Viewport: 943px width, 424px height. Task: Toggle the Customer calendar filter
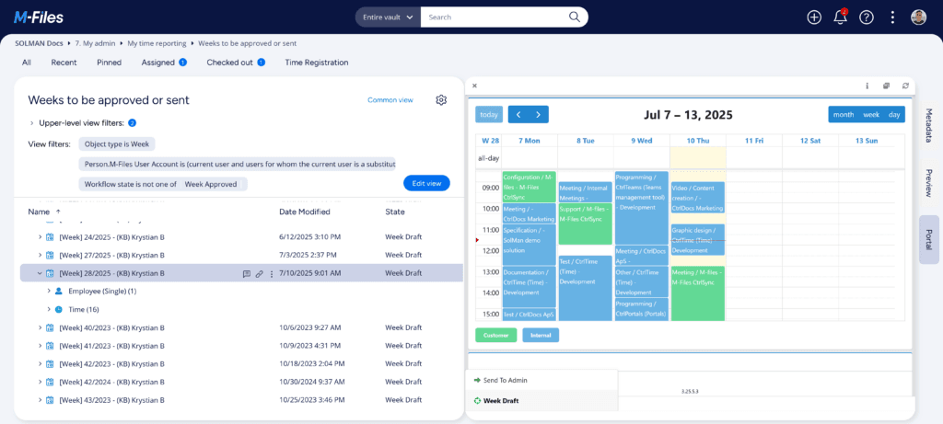pos(495,335)
